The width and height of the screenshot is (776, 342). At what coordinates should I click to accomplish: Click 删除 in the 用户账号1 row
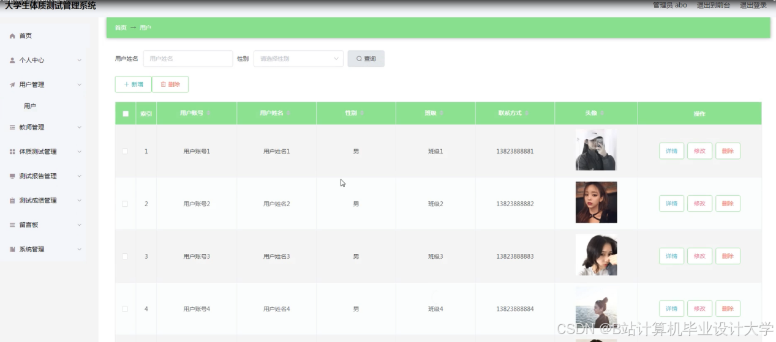728,151
